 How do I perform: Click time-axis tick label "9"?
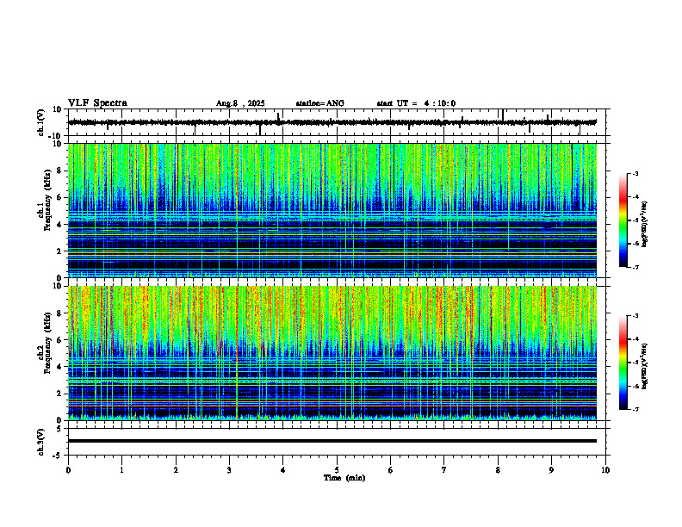[551, 470]
